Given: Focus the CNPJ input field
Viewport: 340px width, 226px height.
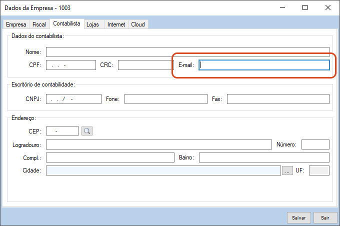Looking at the screenshot, I should [x=73, y=99].
